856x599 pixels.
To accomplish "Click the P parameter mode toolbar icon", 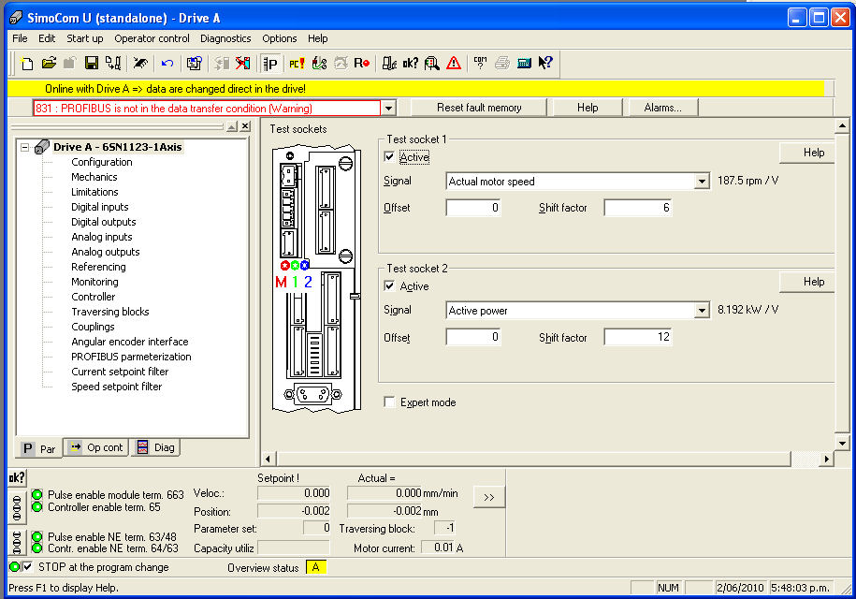I will point(270,64).
